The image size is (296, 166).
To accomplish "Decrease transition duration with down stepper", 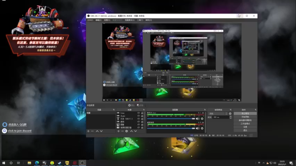I will tap(231, 118).
